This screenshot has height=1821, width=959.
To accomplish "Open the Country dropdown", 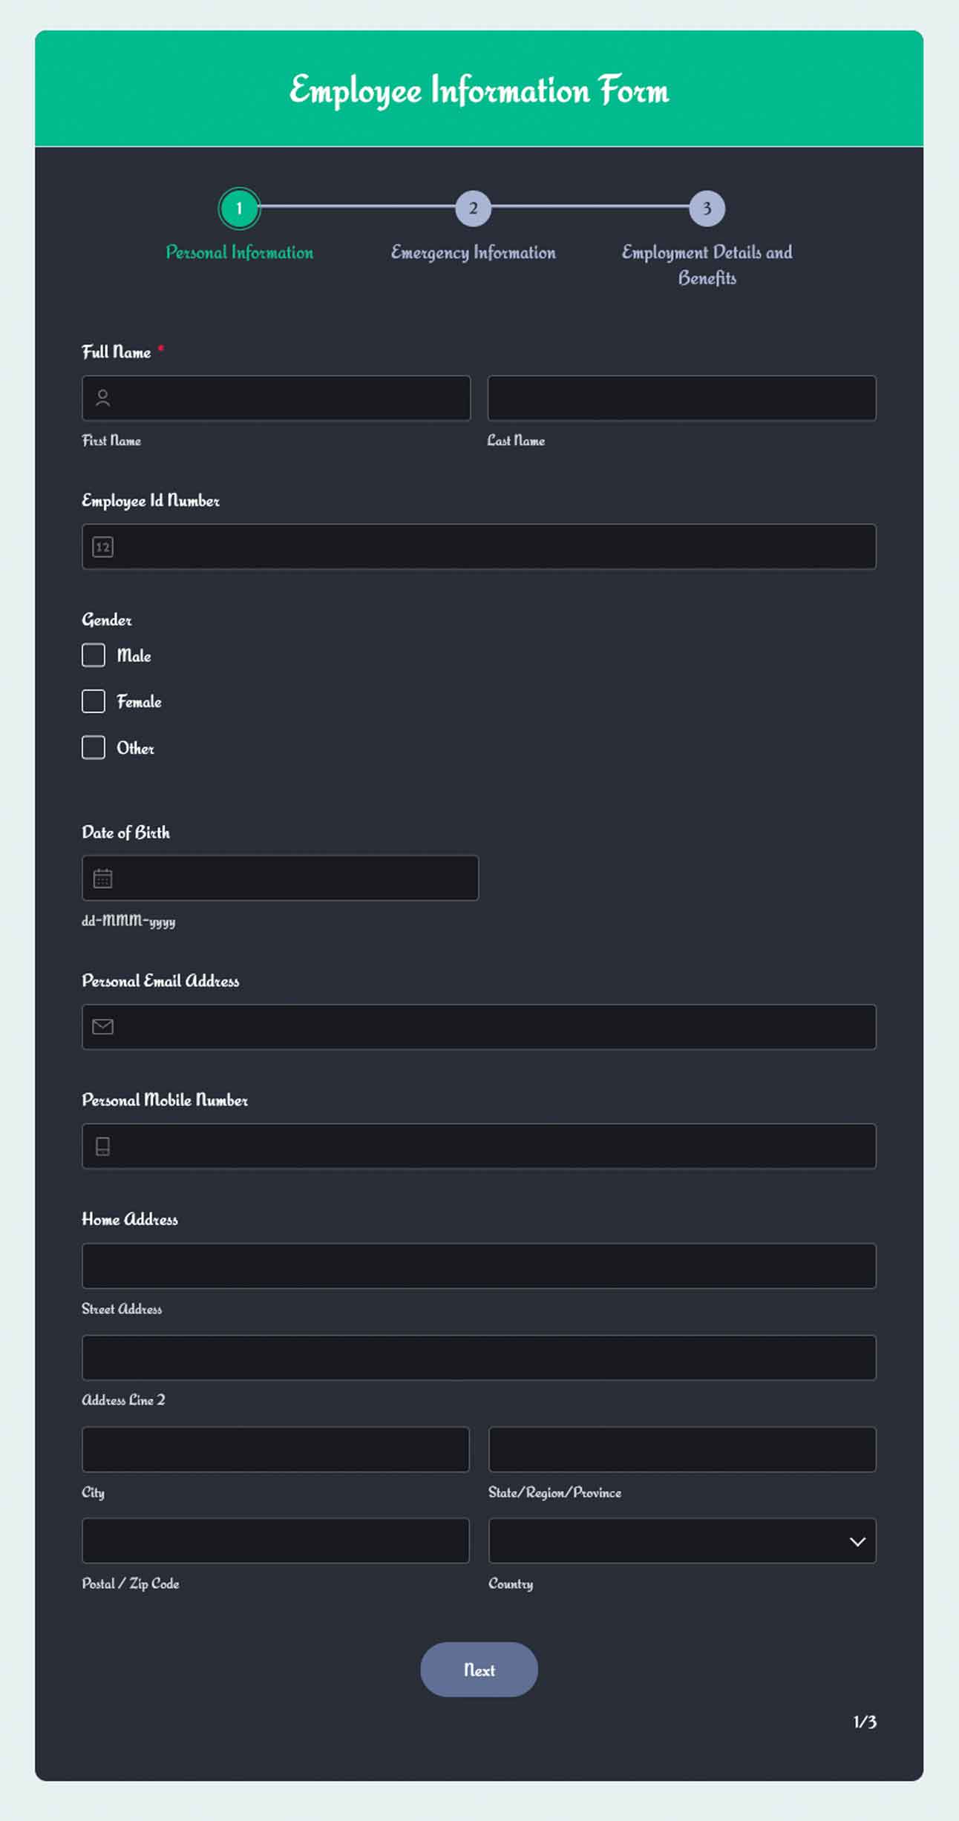I will point(682,1541).
